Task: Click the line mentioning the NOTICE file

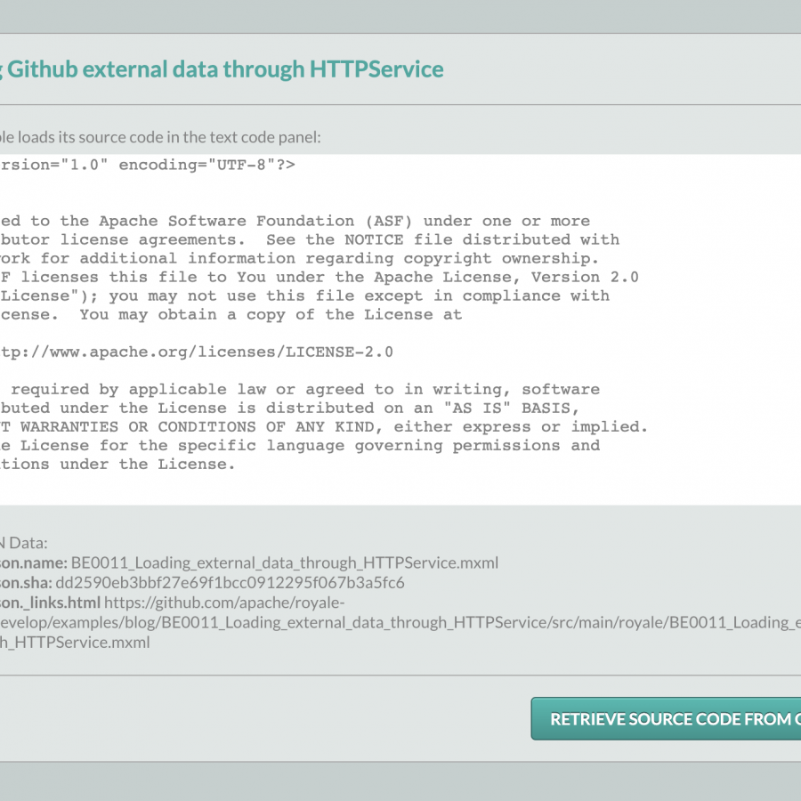Action: coord(311,239)
